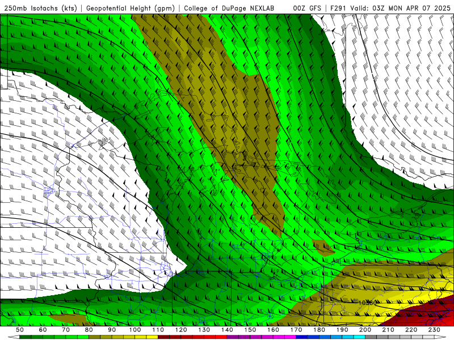Click the '100' value on the color scale

point(135,330)
